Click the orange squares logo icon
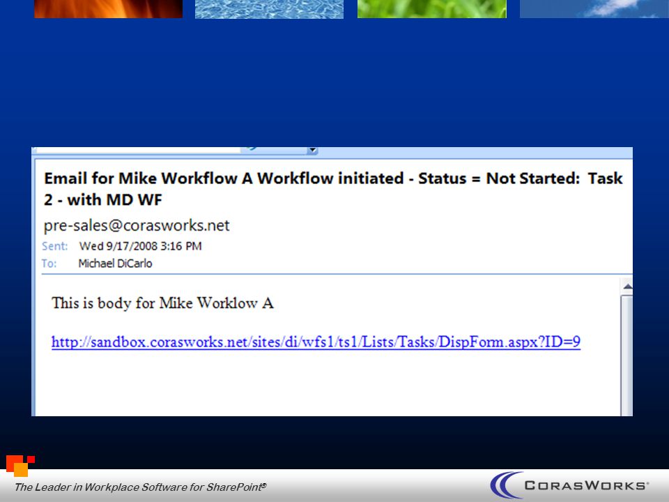The image size is (669, 502). point(20,466)
